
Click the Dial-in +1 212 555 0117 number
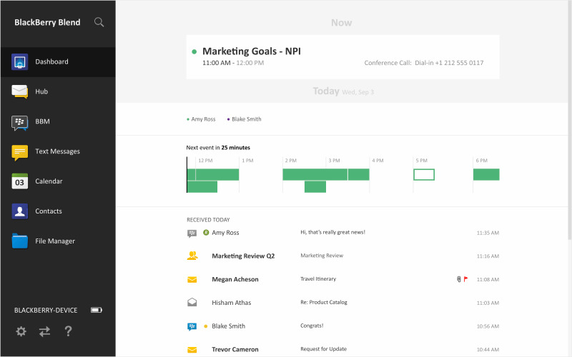449,63
